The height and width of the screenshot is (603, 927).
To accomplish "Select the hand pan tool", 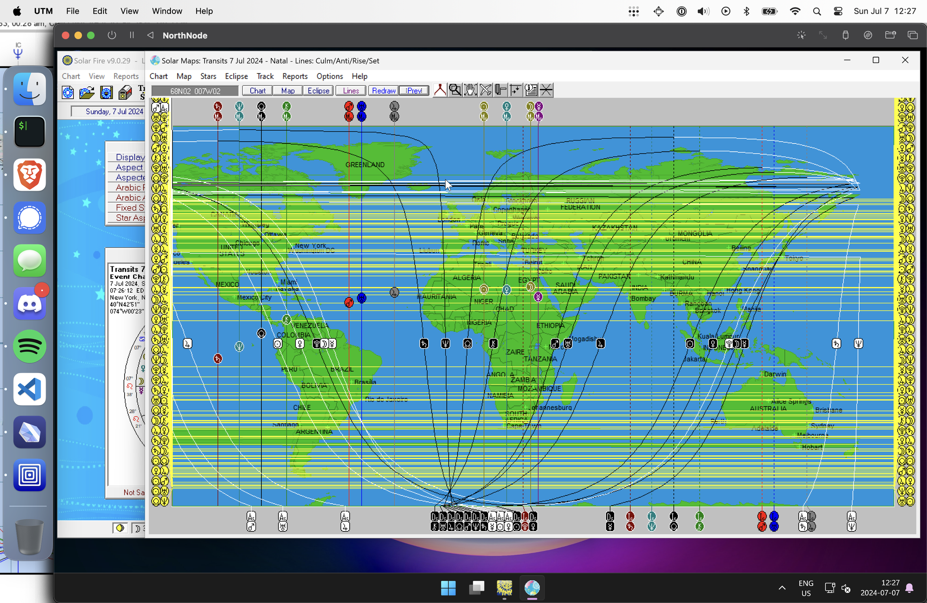I will 470,90.
